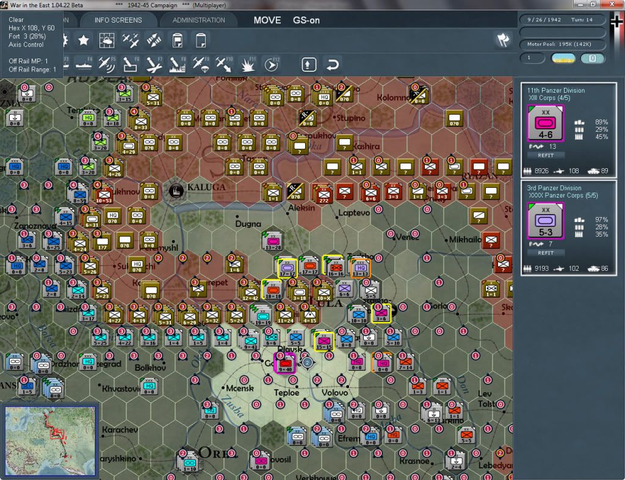Select the F5 air recon mode
The height and width of the screenshot is (480, 625).
point(107,65)
